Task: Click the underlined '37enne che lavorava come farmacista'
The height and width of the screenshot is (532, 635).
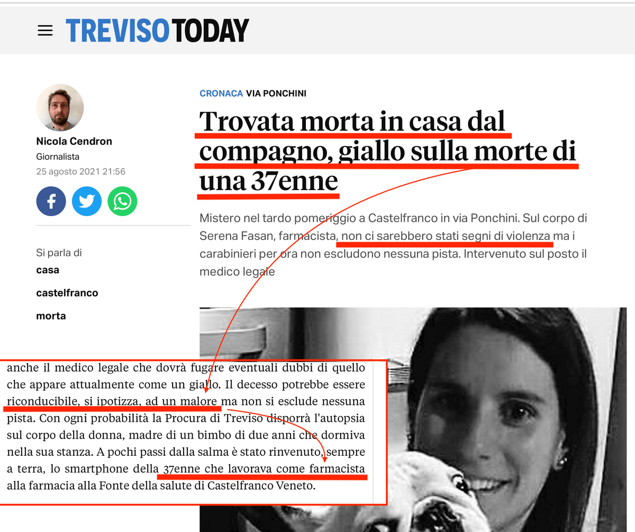Action: coord(262,468)
